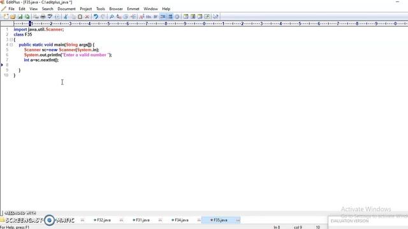Viewport: 408px width, 229px height.
Task: Cut selection with the scissors icon
Action: point(66,17)
